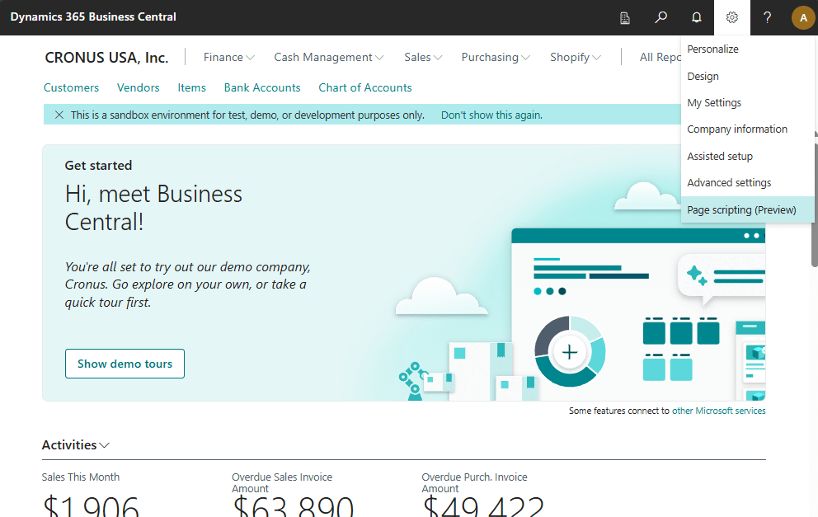Open My Settings from the menu
Screen dimensions: 818x517
click(x=714, y=103)
